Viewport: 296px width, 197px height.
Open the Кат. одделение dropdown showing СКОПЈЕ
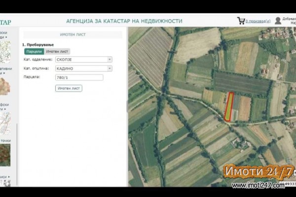coord(83,60)
